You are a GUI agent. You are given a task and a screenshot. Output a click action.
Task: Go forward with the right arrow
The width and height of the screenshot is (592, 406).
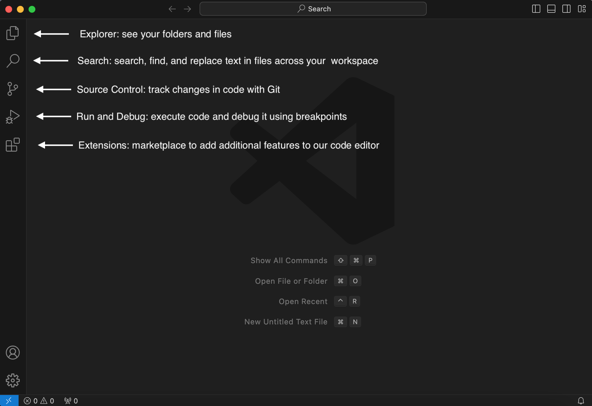click(187, 9)
